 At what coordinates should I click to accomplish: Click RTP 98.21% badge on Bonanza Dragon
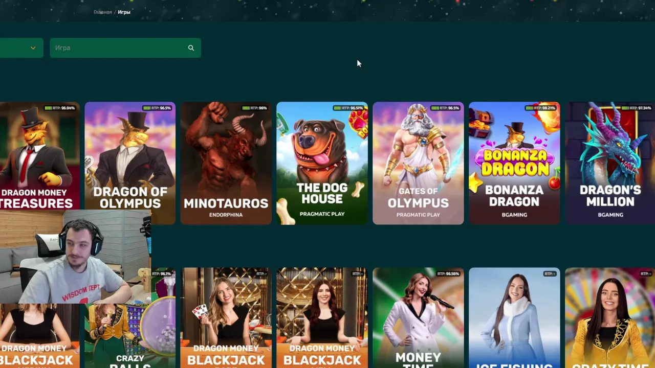click(540, 108)
